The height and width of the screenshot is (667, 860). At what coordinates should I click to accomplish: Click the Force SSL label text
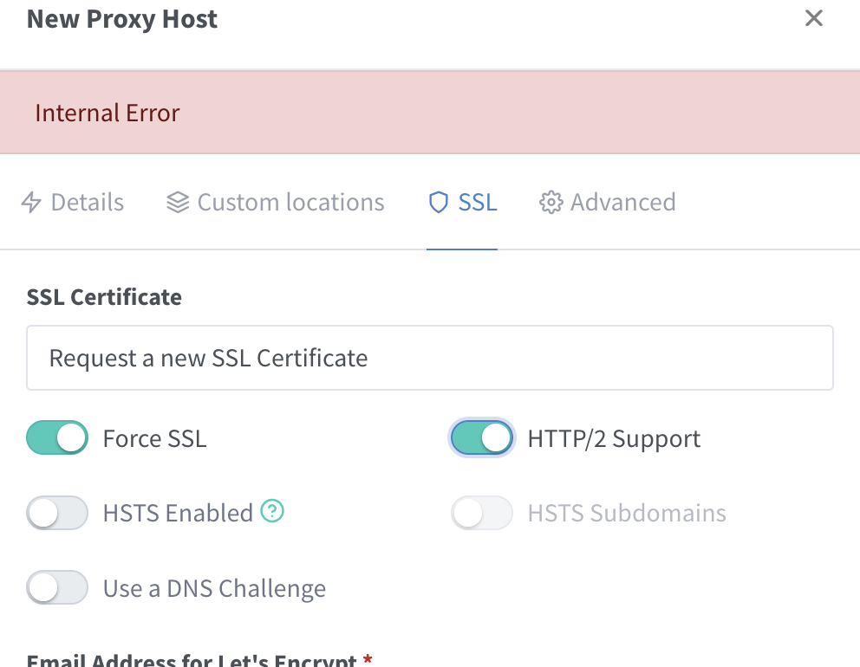pos(154,439)
